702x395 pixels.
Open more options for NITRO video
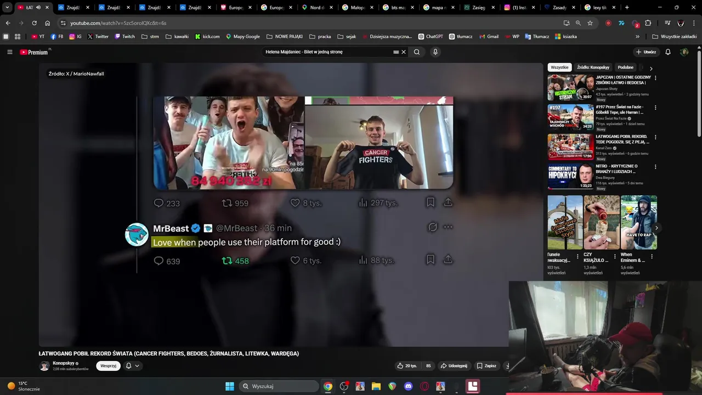click(655, 167)
